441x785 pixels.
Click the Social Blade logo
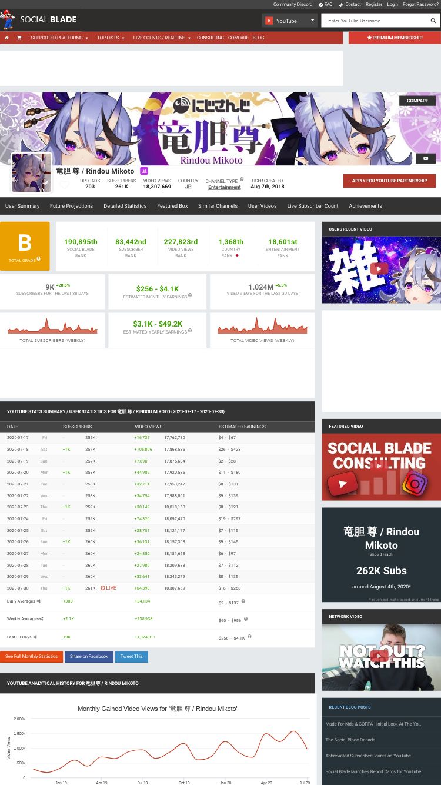(x=39, y=19)
